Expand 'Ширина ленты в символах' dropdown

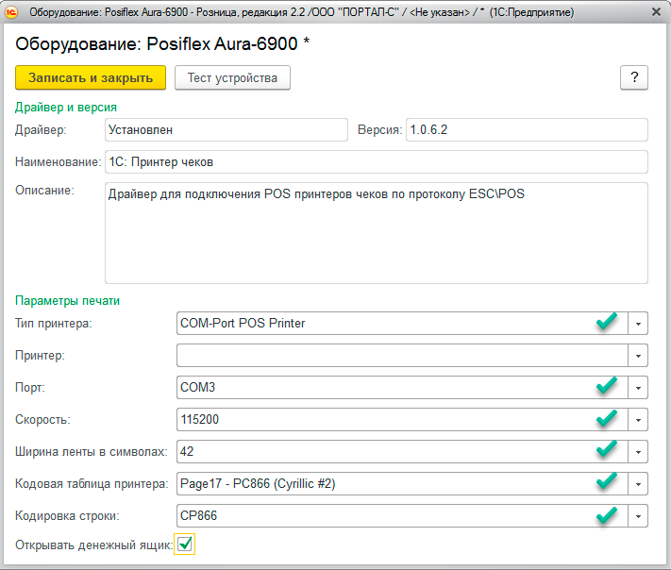[x=639, y=452]
